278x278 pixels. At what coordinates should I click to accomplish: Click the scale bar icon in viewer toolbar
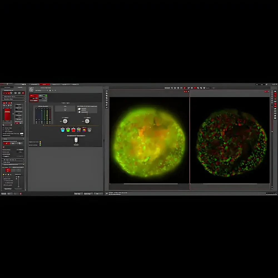[167, 88]
